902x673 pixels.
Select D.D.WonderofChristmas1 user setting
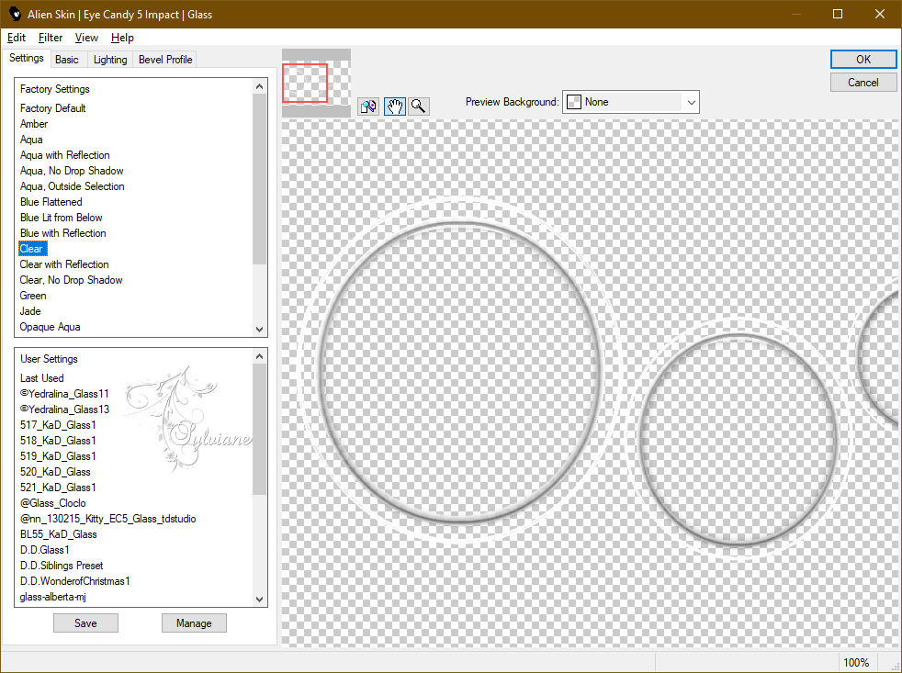click(x=75, y=581)
